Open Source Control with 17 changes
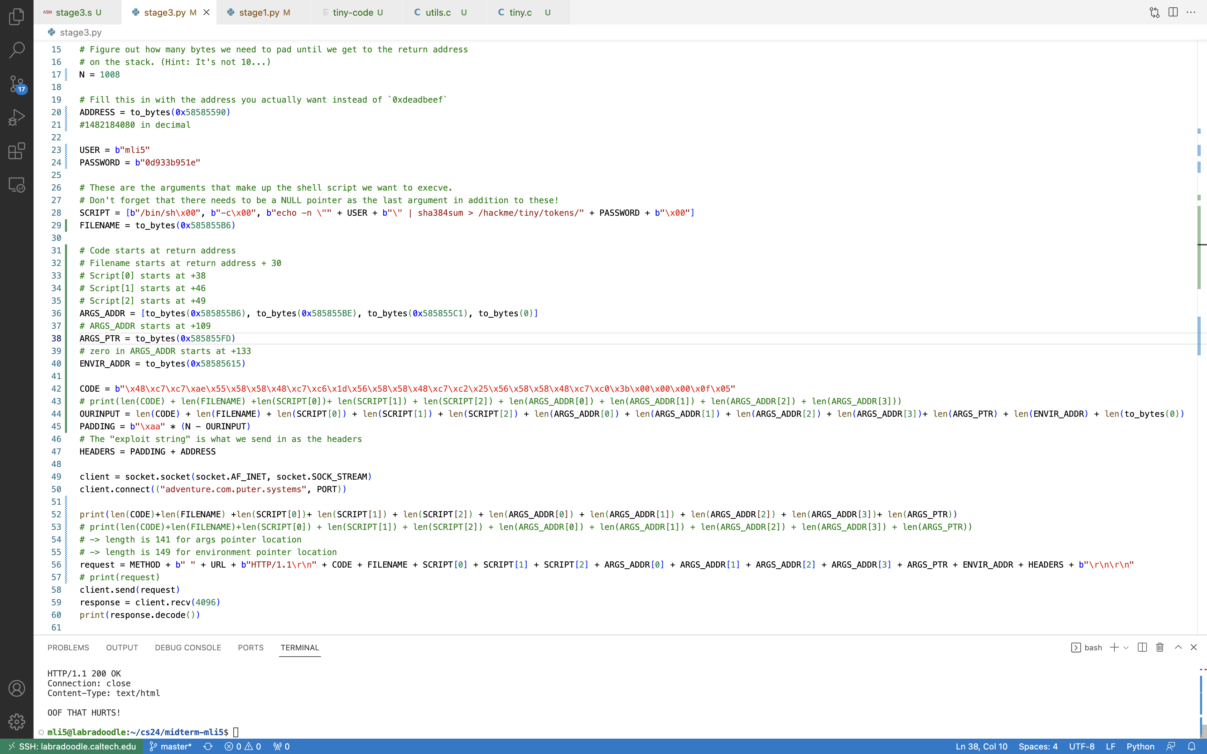Screen dimensions: 1207x754 pyautogui.click(x=16, y=84)
